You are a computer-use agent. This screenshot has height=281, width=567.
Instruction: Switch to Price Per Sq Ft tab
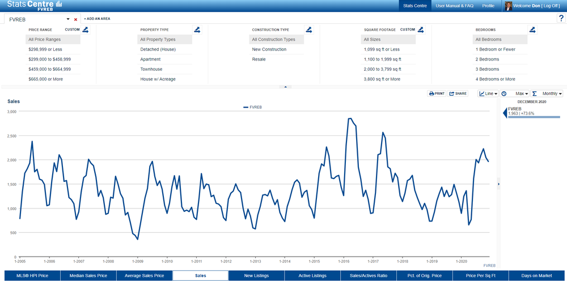pyautogui.click(x=481, y=275)
